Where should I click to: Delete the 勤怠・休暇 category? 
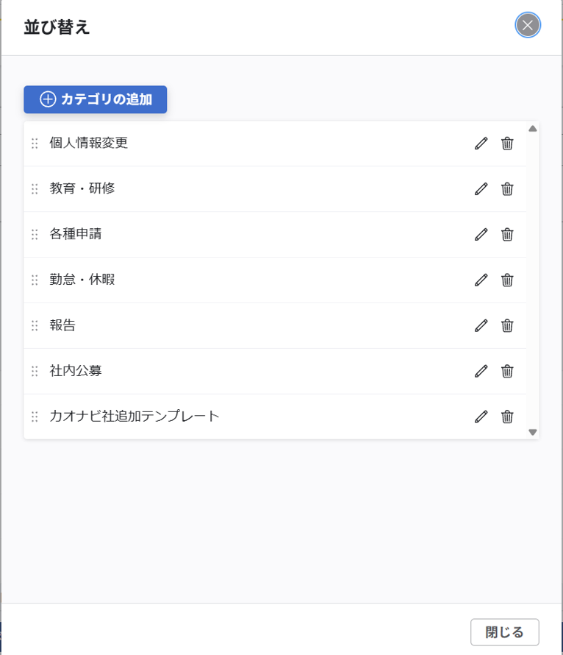[x=507, y=280]
